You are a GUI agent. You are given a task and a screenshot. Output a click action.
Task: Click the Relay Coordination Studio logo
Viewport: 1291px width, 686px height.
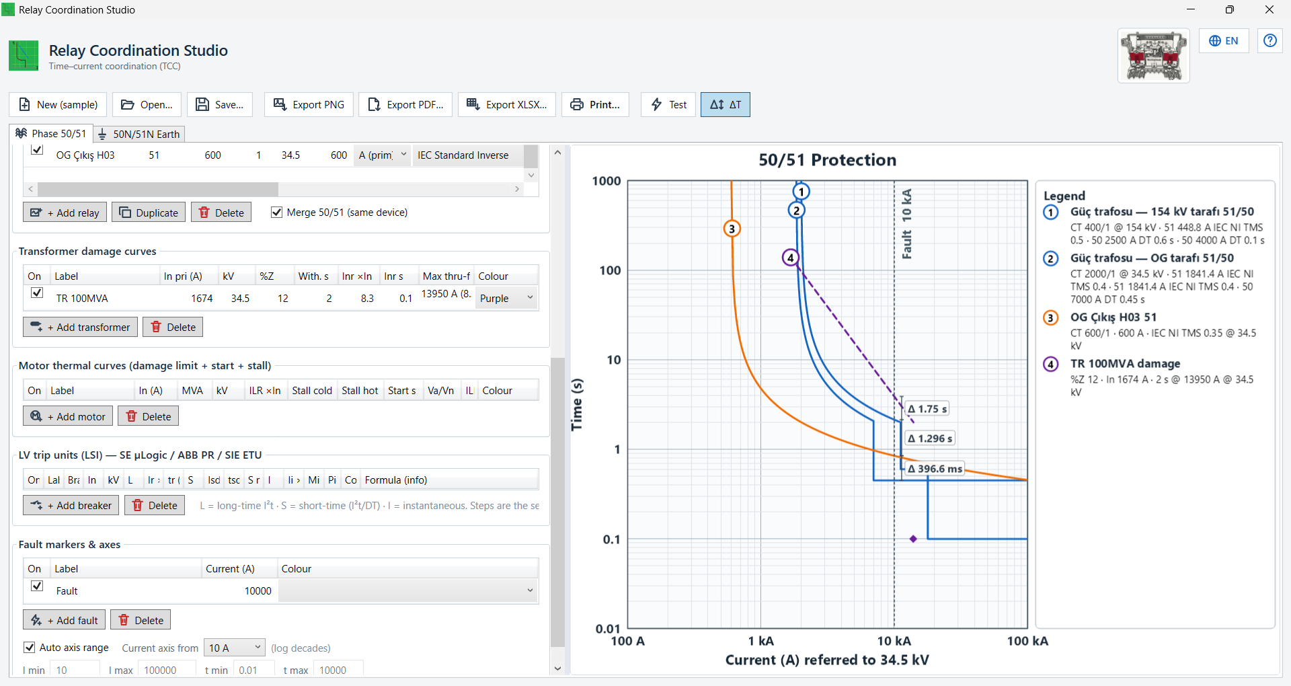click(x=24, y=56)
